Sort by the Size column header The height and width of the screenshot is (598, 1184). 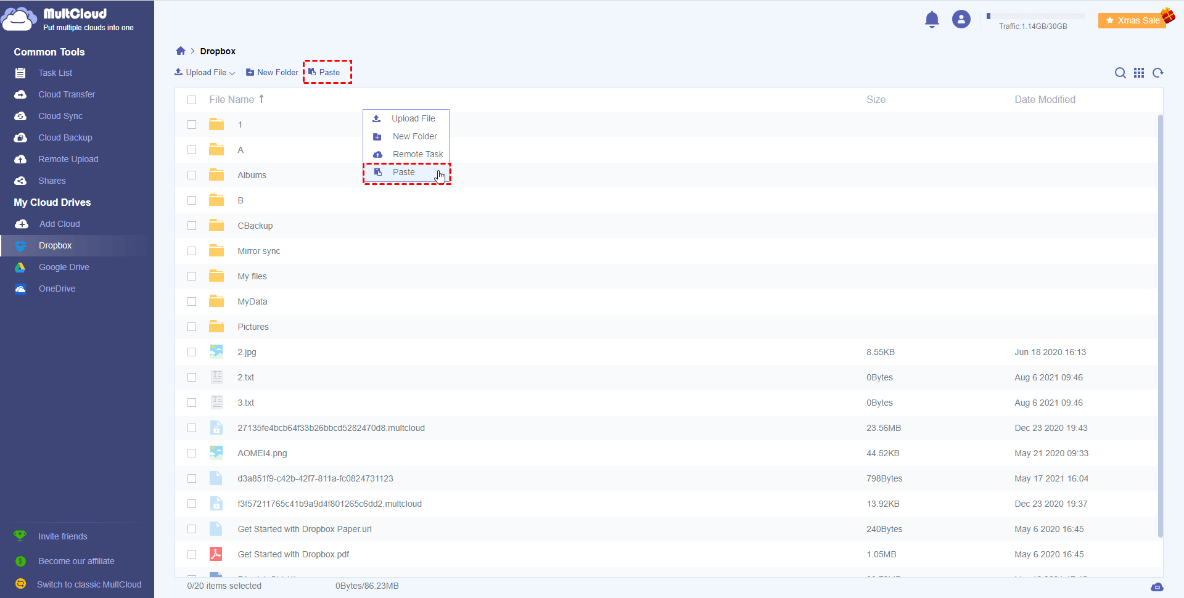876,99
